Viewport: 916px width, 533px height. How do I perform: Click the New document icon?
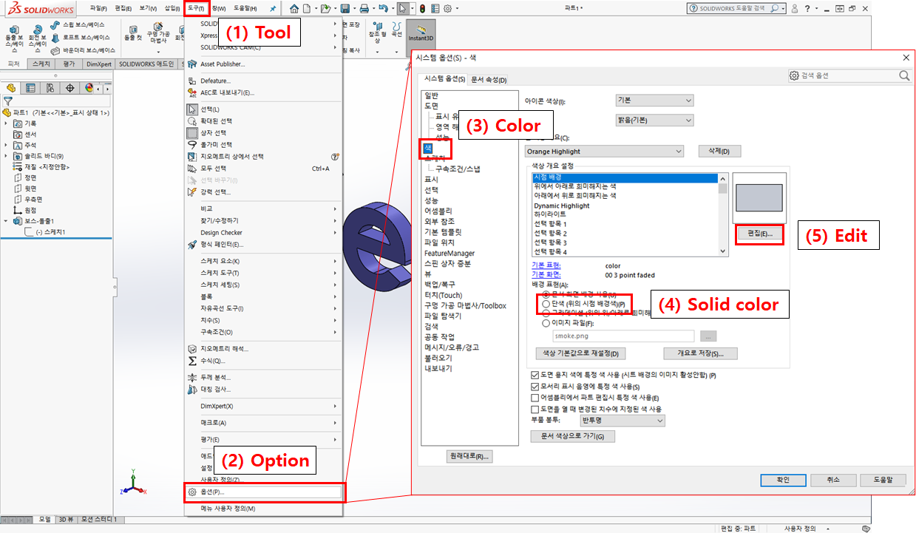308,9
